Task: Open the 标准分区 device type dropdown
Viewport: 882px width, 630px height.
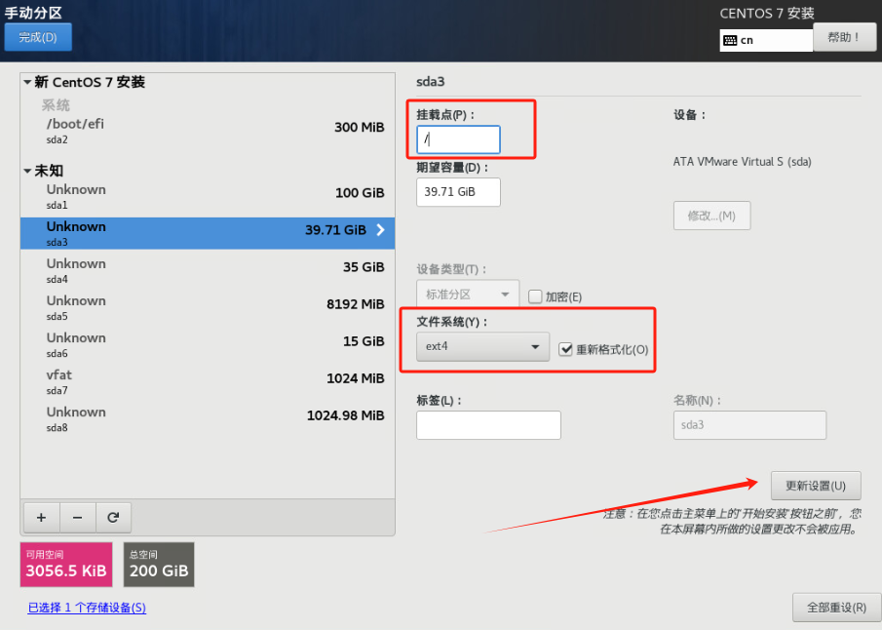Action: click(x=468, y=295)
